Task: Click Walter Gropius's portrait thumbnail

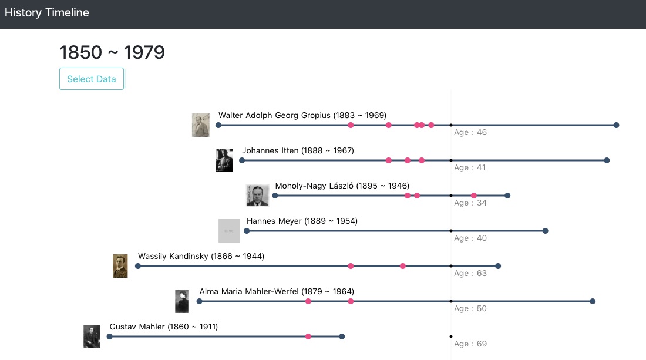Action: pos(200,125)
